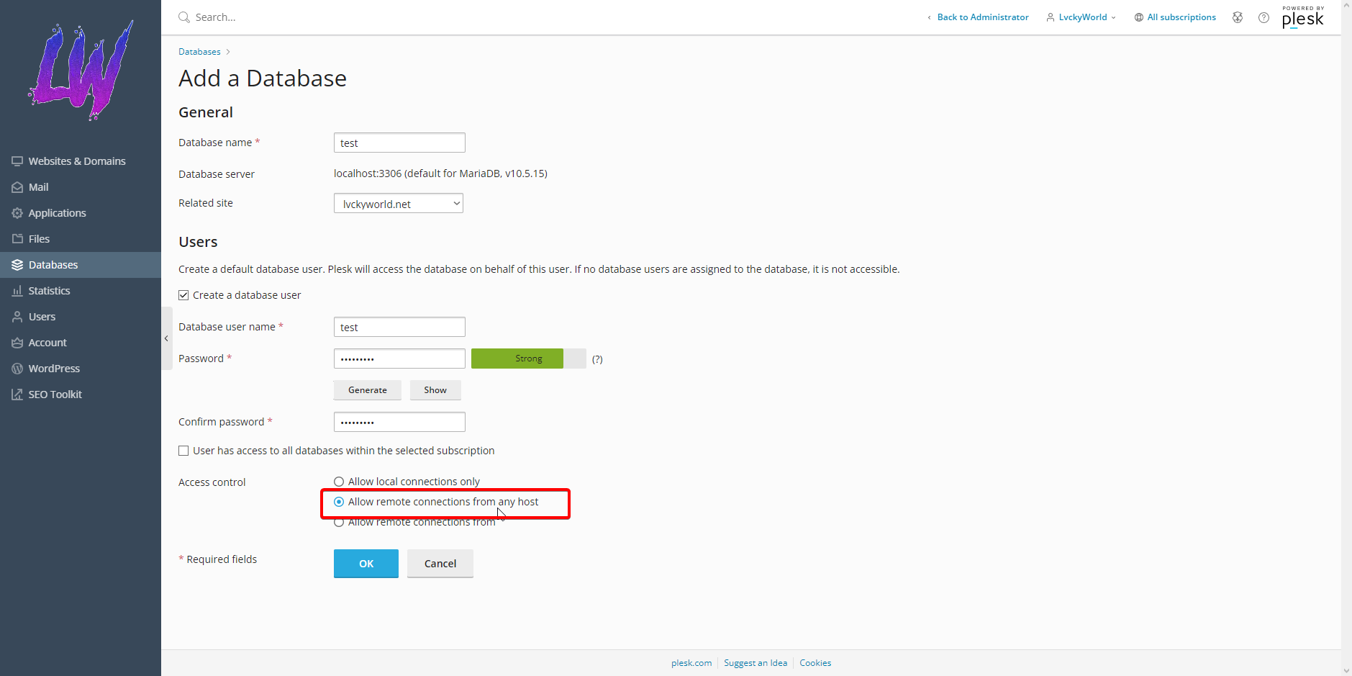The image size is (1352, 676).
Task: Open the Account section in sidebar
Action: pyautogui.click(x=47, y=343)
